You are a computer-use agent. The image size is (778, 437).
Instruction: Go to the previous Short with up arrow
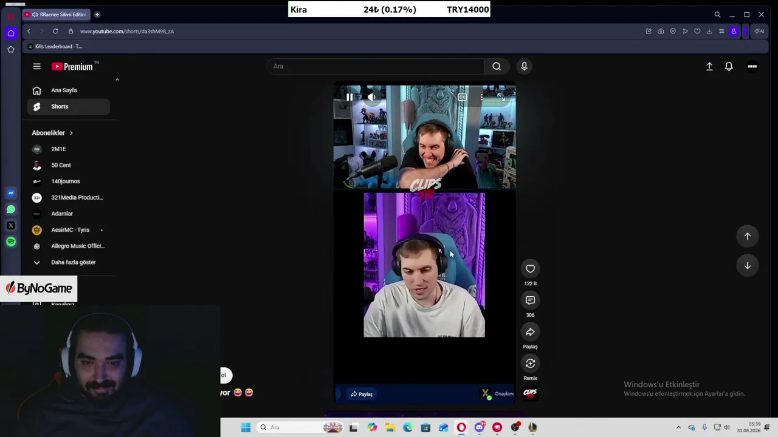coord(748,236)
